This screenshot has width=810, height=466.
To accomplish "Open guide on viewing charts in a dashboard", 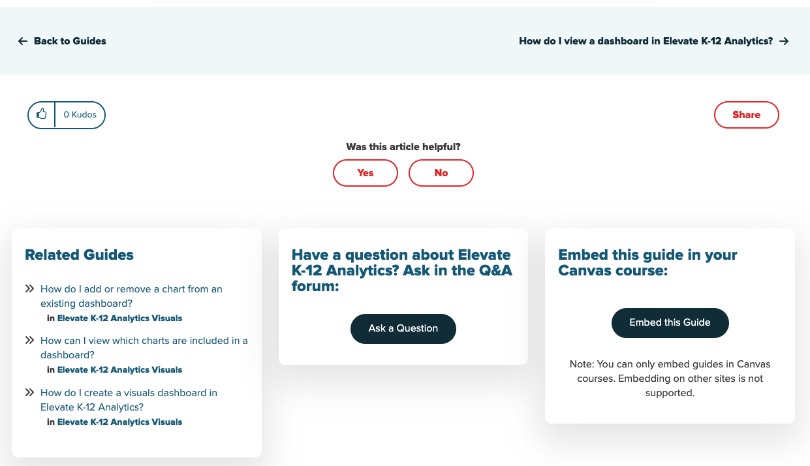I will pyautogui.click(x=144, y=348).
